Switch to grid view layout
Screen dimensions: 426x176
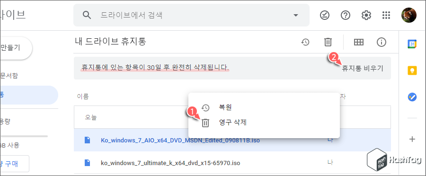(x=359, y=42)
